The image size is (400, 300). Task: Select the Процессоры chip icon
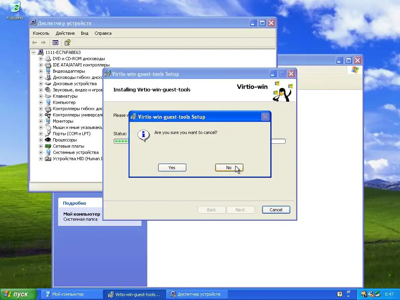point(48,140)
